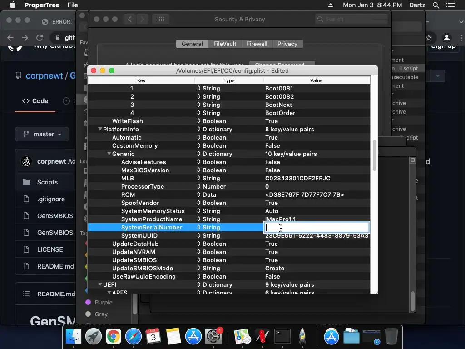
Task: Show all preferences grid in Security & Privacy
Action: coord(161,19)
